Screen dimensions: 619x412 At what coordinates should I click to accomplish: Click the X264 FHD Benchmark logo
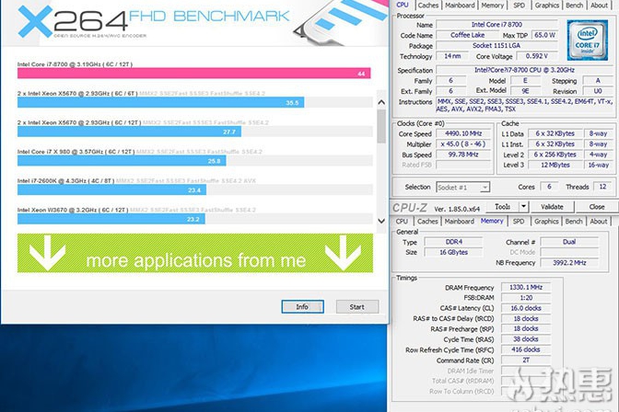pos(154,22)
